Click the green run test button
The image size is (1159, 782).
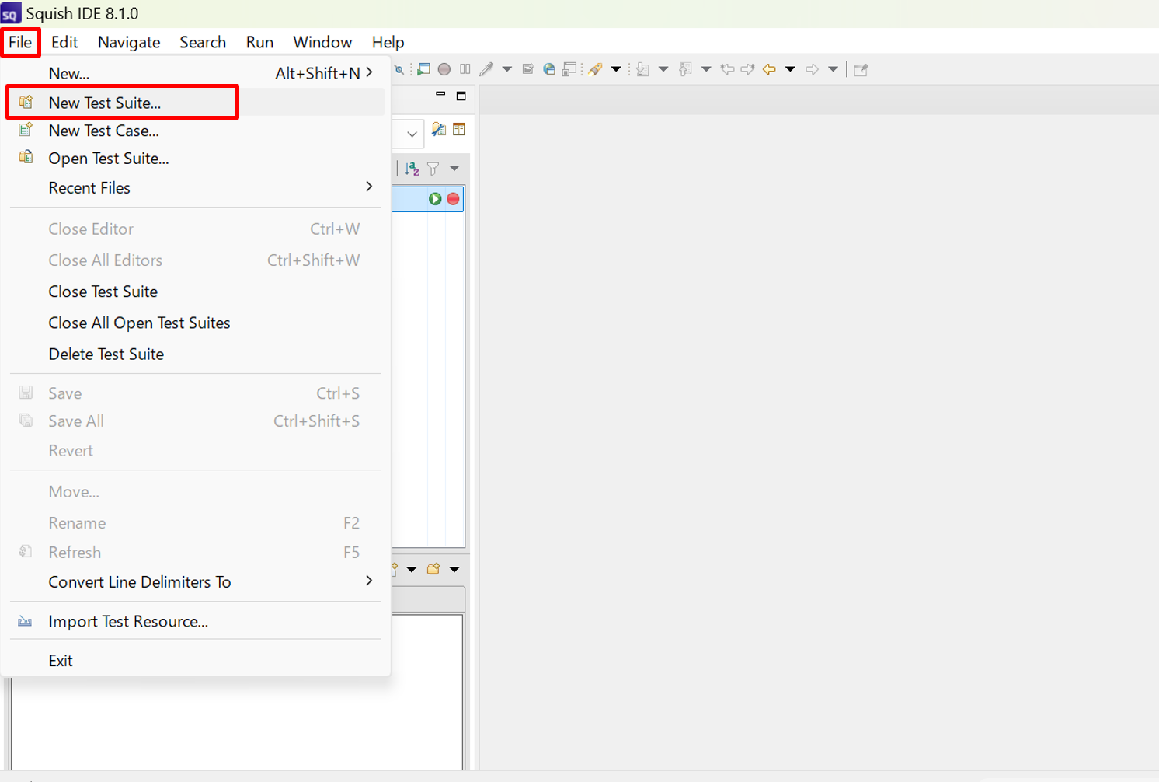[x=435, y=199]
